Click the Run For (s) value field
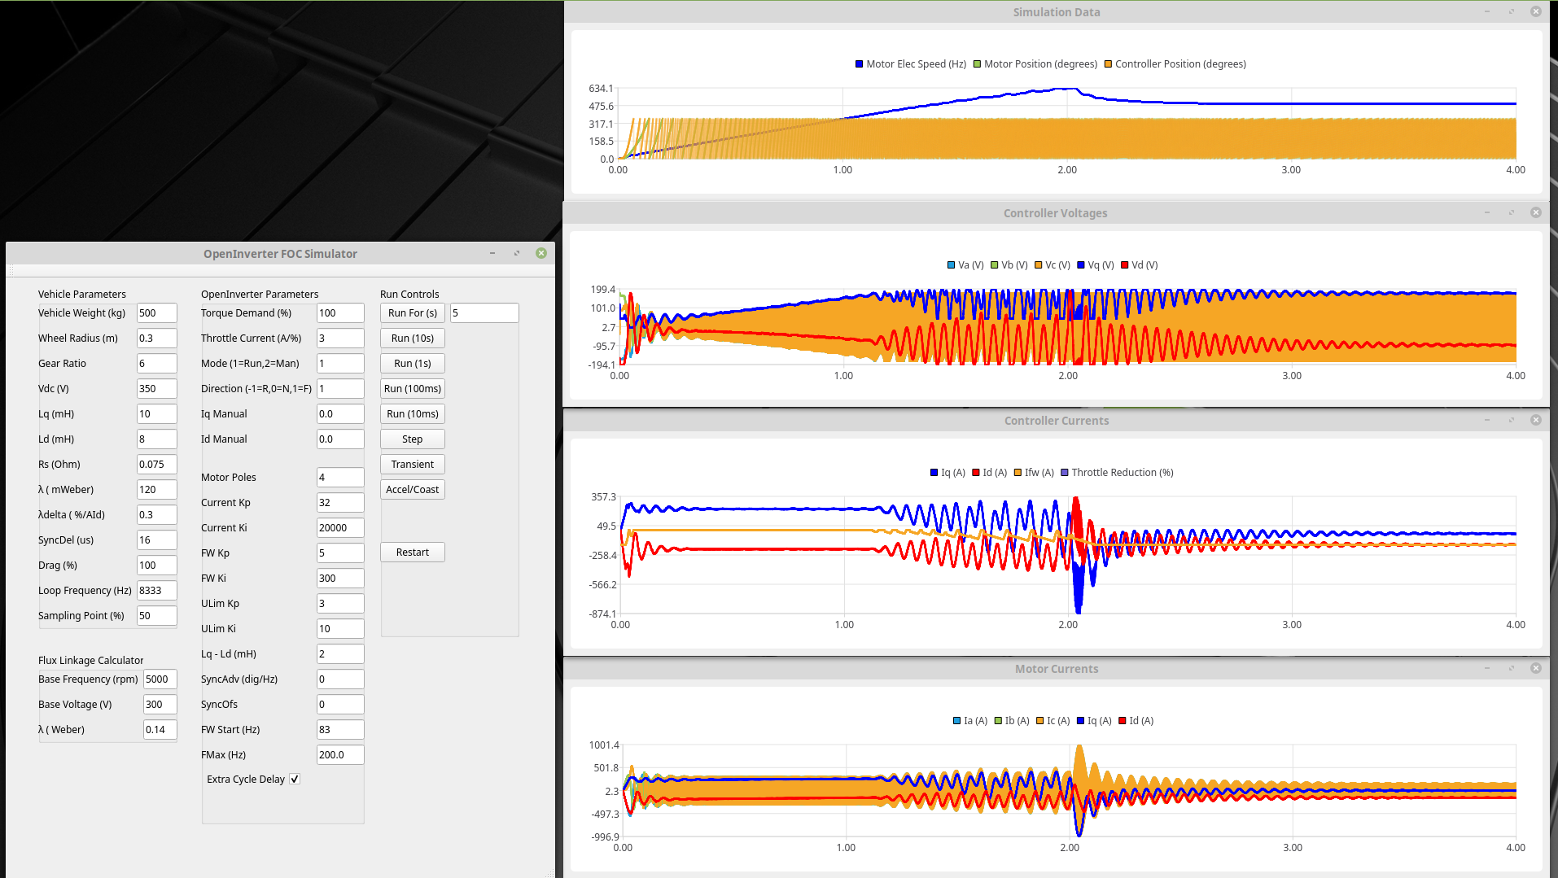1558x878 pixels. 484,313
